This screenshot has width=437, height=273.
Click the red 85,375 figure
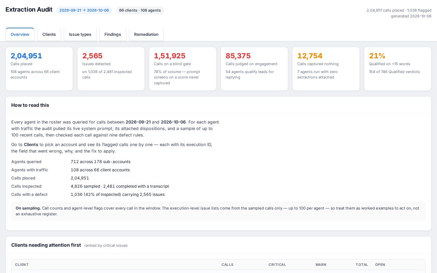238,56
